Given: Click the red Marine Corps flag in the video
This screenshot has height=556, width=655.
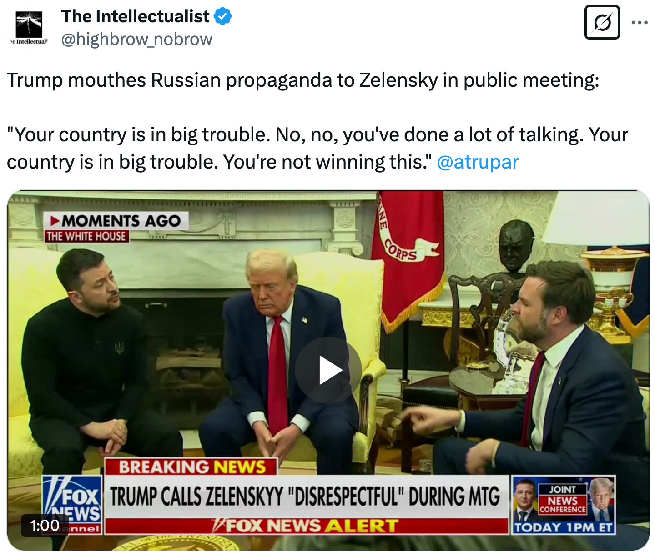Looking at the screenshot, I should pos(407,259).
